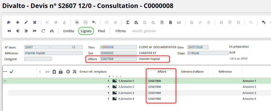Select the row 2.Armoire 2

[137, 87]
